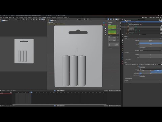Collapse Transform panel in viewport sidebar
Screen dimensions: 162x122
click(110, 22)
